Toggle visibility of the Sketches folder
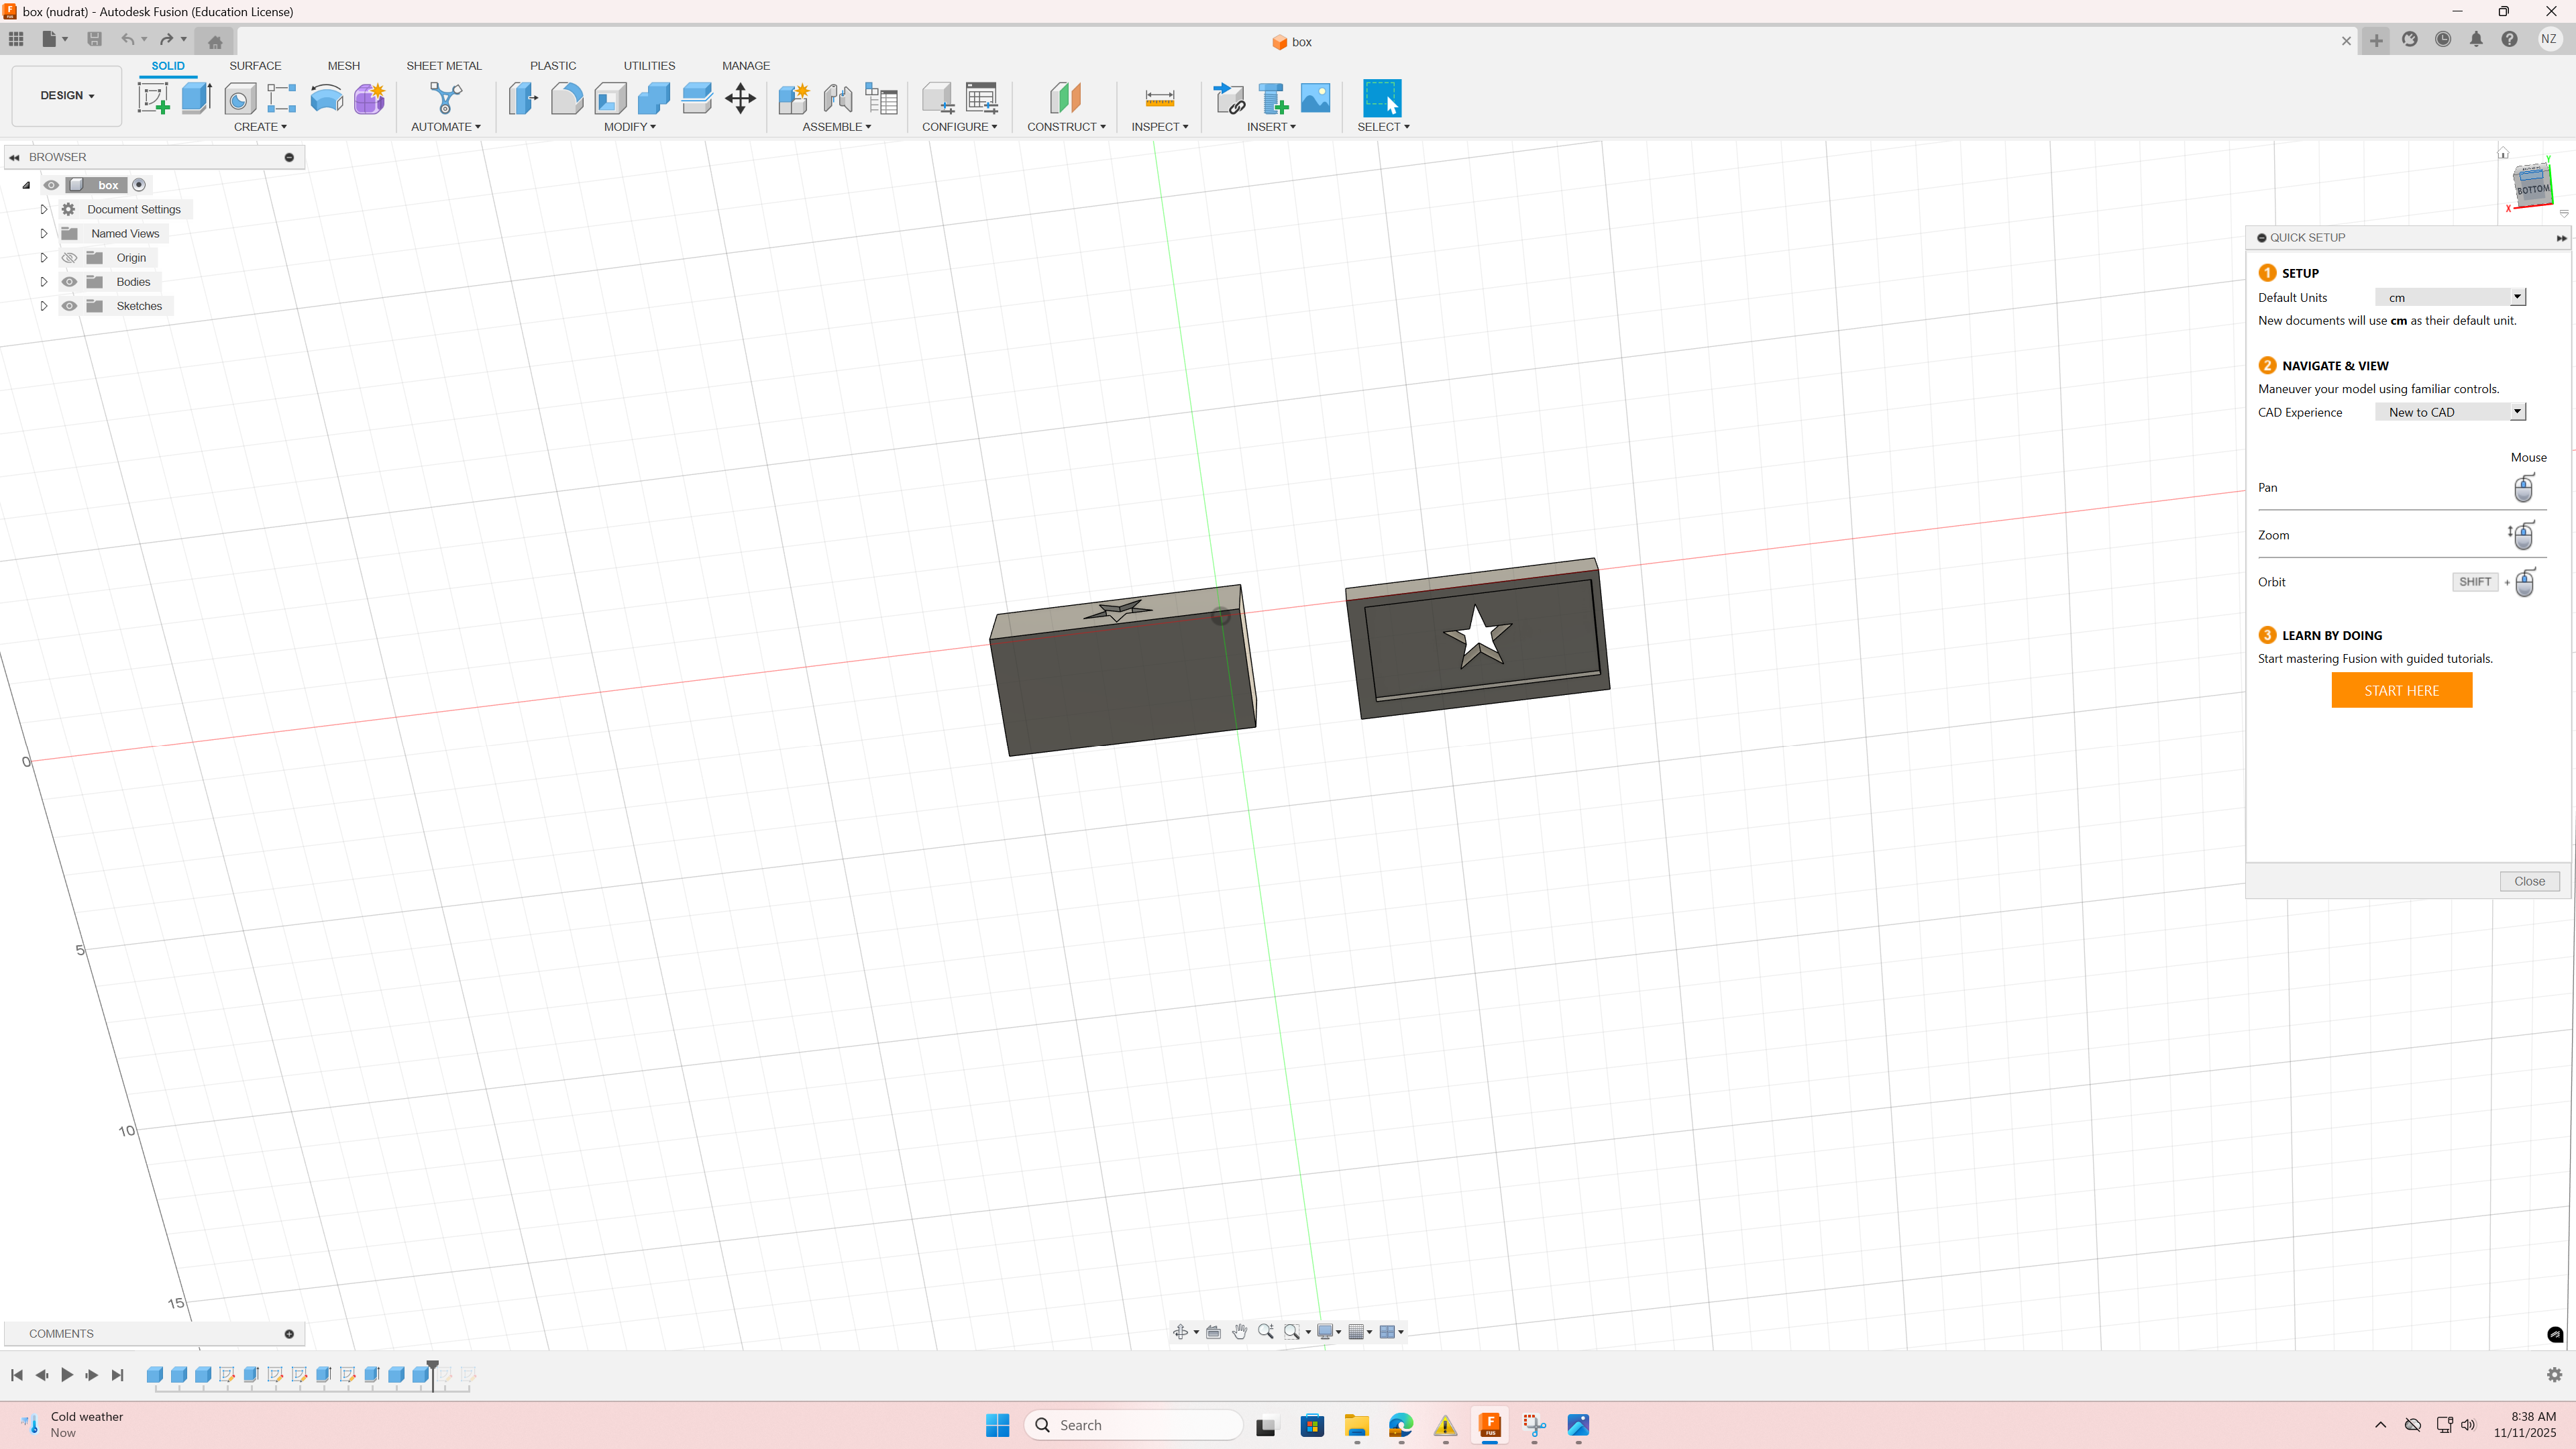This screenshot has width=2576, height=1449. tap(69, 306)
